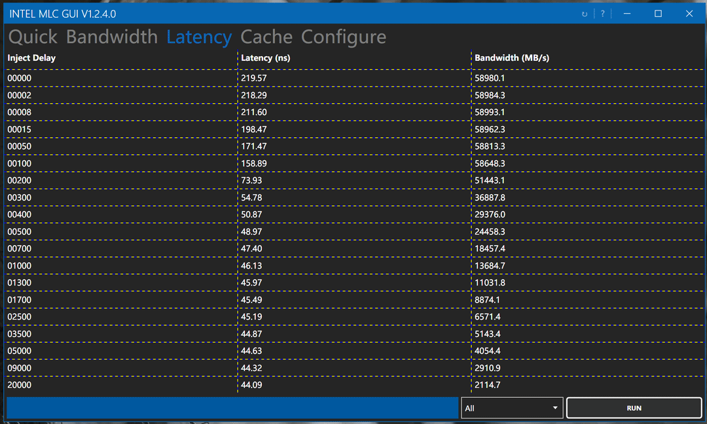Viewport: 707px width, 424px height.
Task: Select the row with inject delay 00000
Action: (20, 78)
